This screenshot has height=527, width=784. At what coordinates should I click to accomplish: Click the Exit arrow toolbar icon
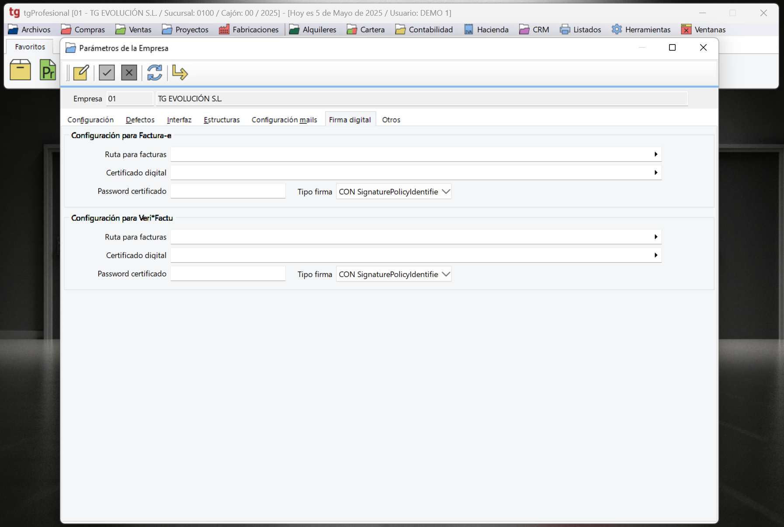tap(180, 73)
